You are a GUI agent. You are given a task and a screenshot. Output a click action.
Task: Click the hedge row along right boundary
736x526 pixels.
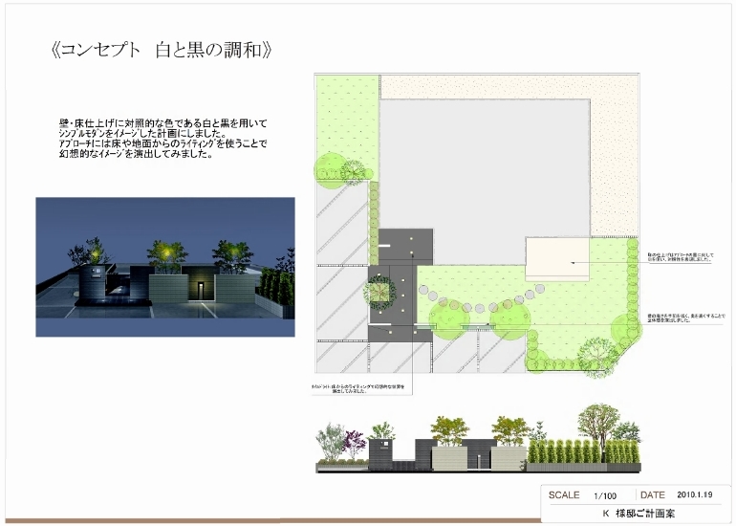(633, 287)
